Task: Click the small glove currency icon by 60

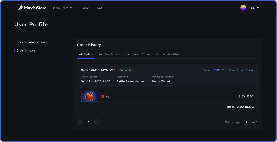Action: coord(102,96)
